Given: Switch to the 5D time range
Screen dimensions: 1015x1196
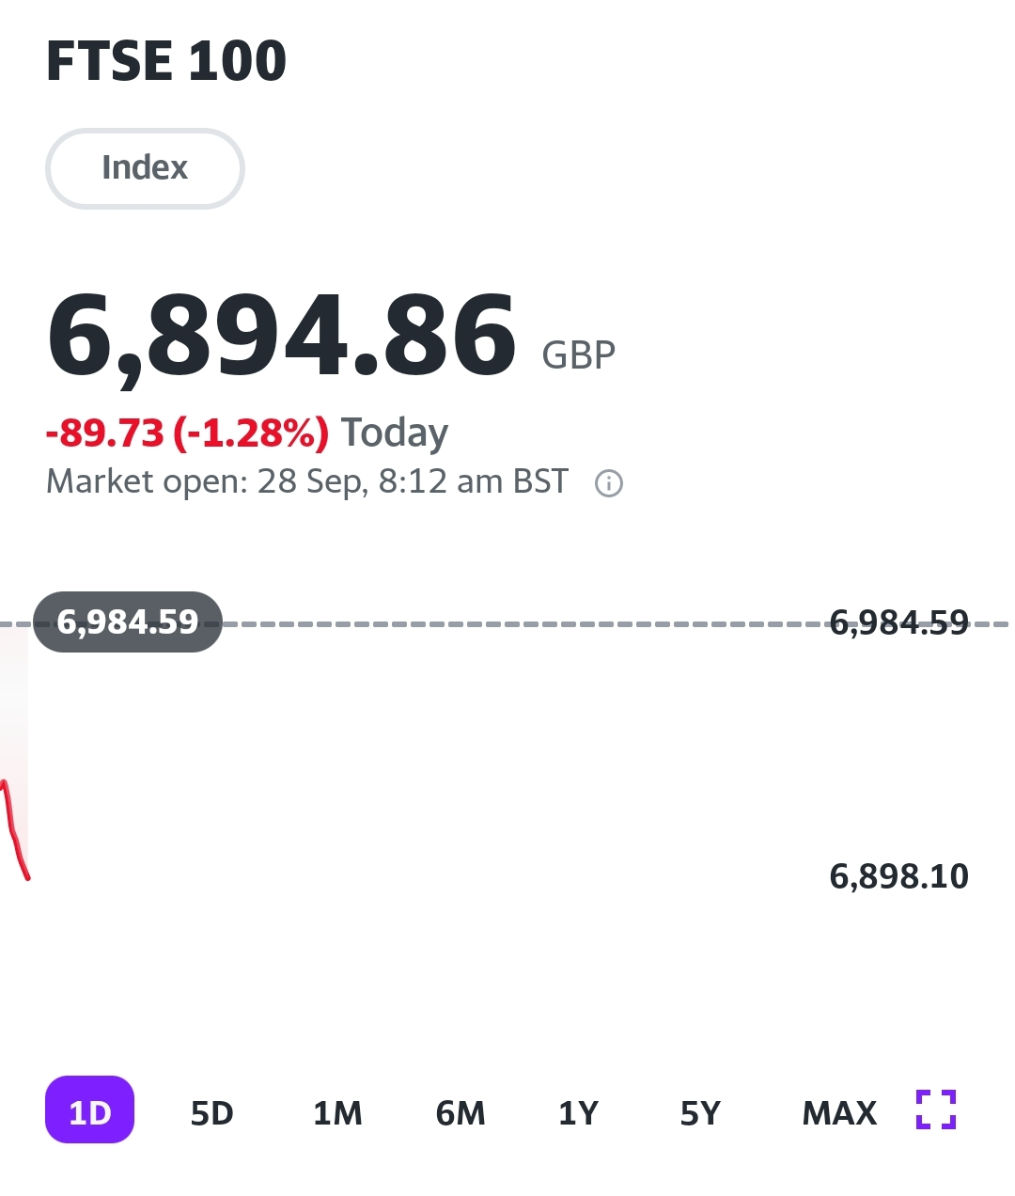Looking at the screenshot, I should [x=211, y=1113].
